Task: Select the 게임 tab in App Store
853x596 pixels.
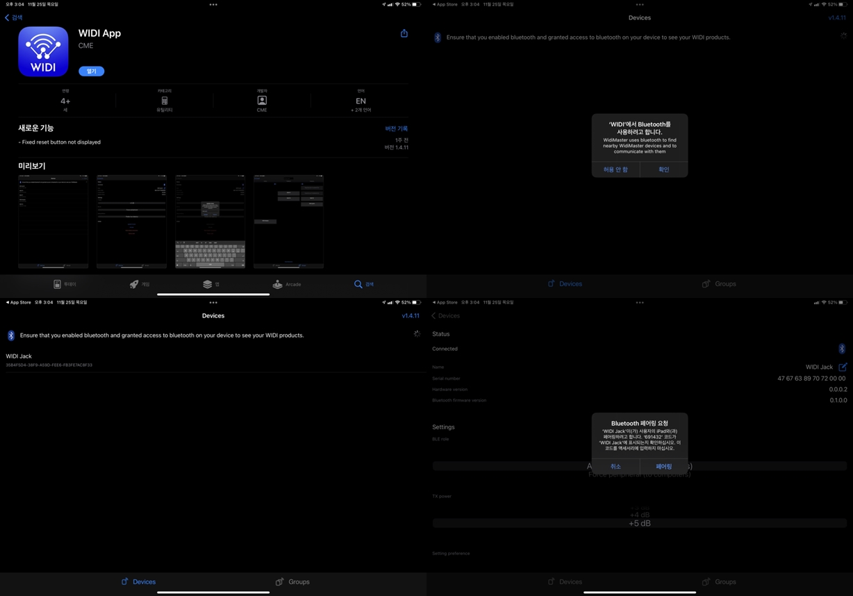Action: pos(140,284)
